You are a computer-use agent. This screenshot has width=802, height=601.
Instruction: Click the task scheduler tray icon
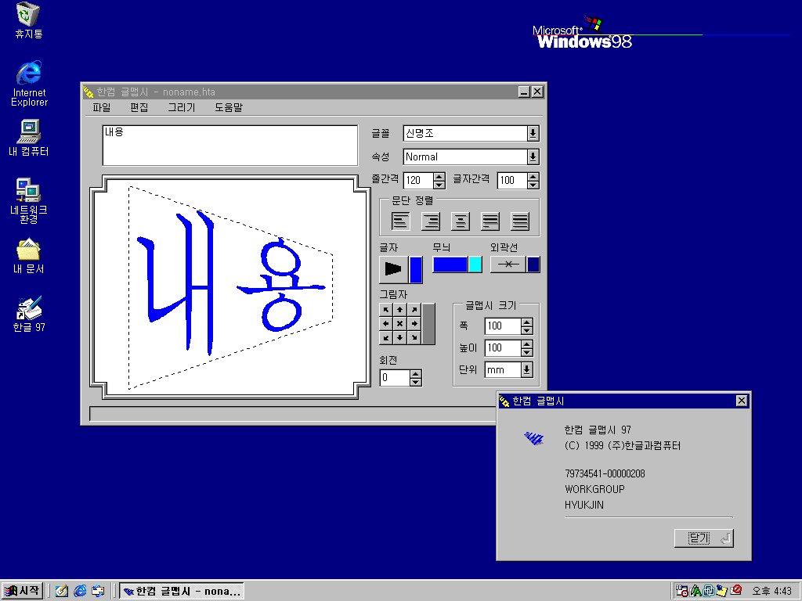tap(682, 591)
